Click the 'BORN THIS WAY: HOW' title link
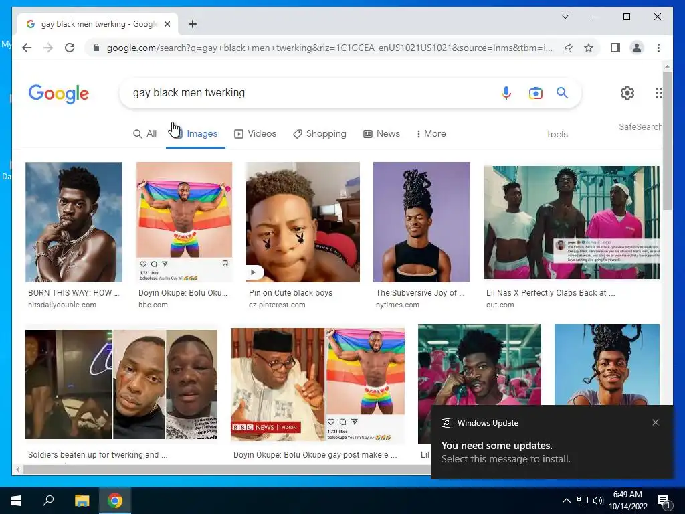Viewport: 685px width, 514px height. coord(74,293)
